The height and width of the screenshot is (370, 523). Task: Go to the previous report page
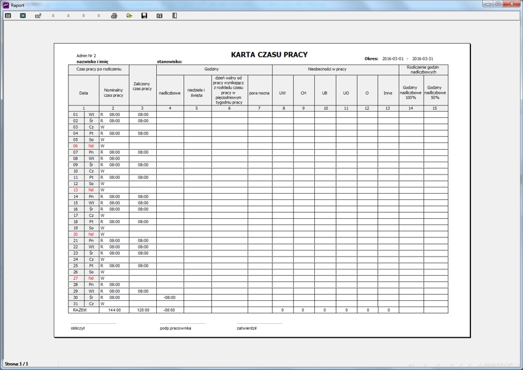(69, 15)
